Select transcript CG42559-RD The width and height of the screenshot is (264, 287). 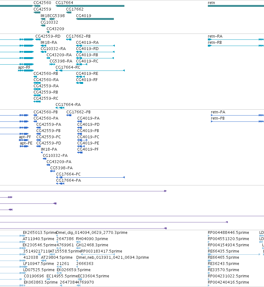(48, 36)
